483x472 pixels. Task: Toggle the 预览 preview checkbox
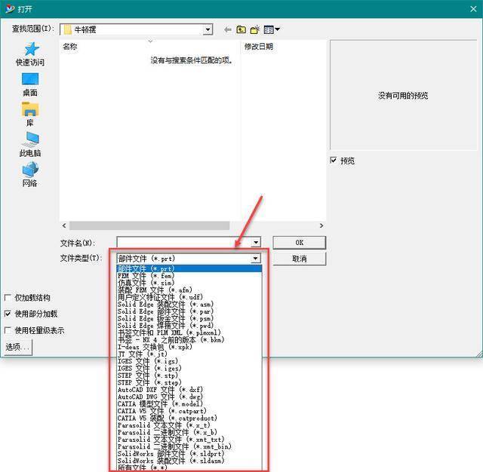pos(334,161)
